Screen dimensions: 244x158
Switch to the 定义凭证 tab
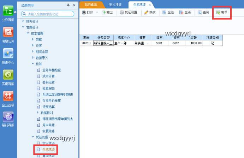coord(116,5)
